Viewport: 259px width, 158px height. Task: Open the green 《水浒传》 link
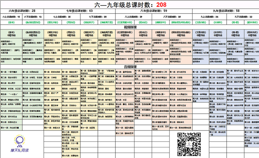(218, 22)
